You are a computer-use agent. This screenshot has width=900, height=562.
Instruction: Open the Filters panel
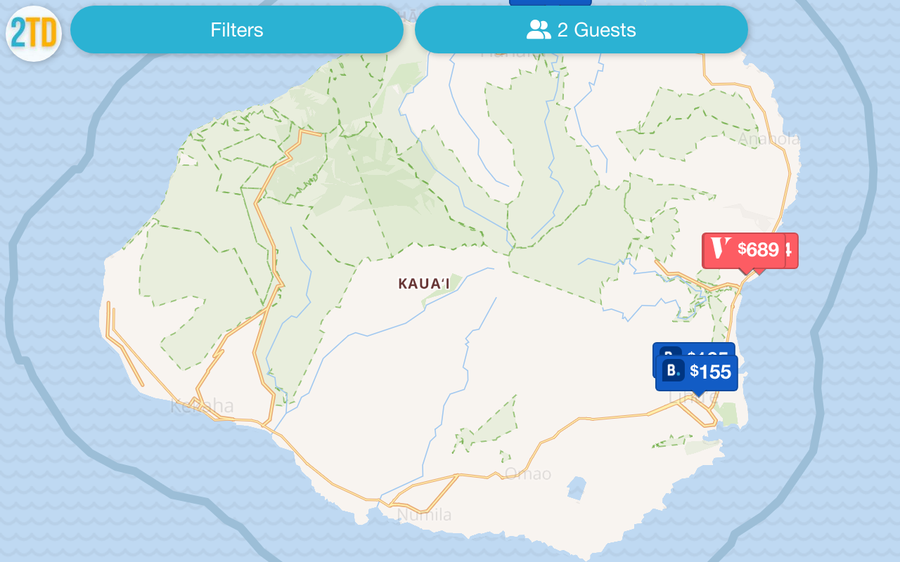237,30
